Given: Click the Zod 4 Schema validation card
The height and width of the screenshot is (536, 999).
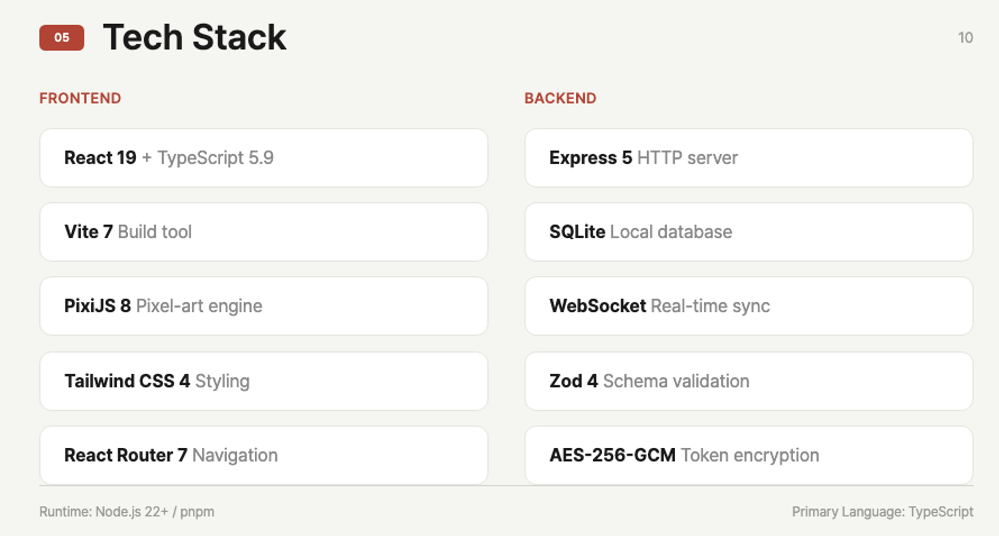Looking at the screenshot, I should [x=748, y=381].
